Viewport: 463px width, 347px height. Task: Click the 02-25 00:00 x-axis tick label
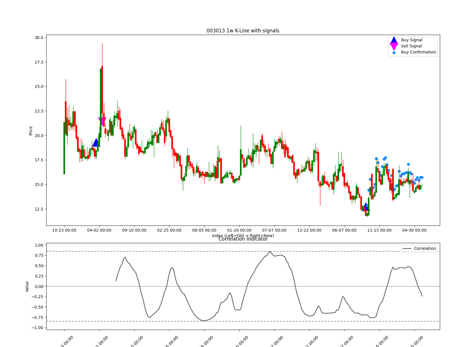pyautogui.click(x=169, y=230)
